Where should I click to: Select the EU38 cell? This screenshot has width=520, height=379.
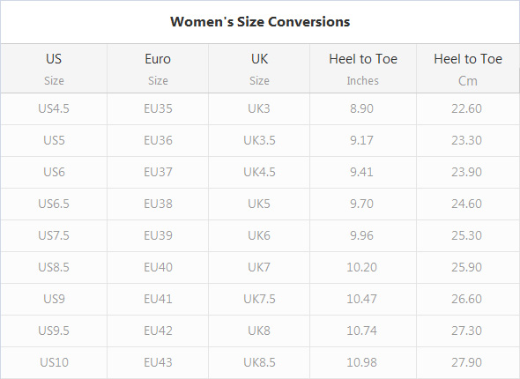click(158, 204)
